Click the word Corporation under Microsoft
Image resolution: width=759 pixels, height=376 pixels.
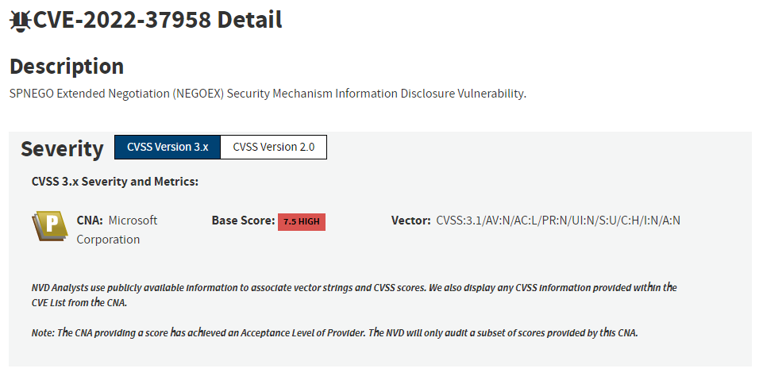click(108, 240)
